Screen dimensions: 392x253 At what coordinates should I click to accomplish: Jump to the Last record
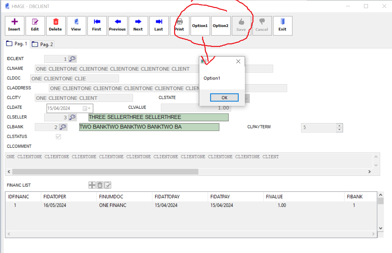pyautogui.click(x=159, y=25)
